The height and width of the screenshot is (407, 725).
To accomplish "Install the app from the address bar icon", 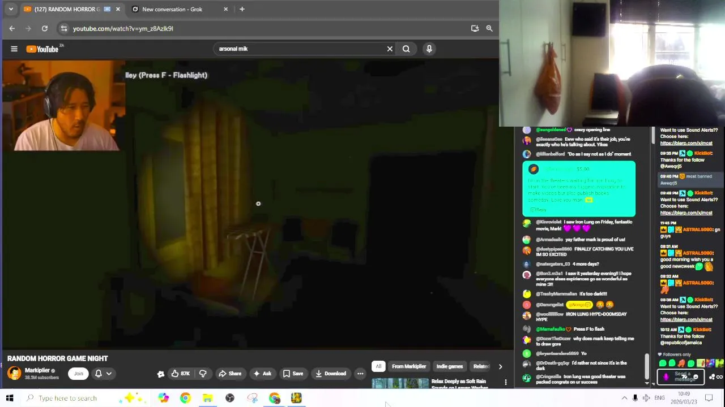I will [x=475, y=28].
